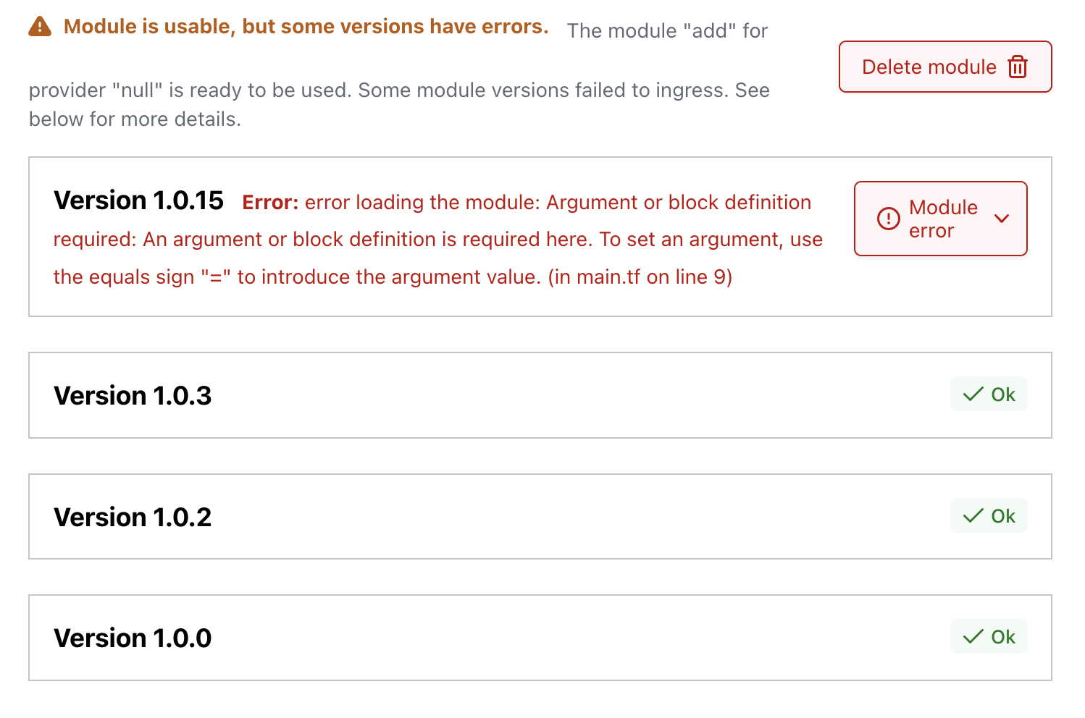The height and width of the screenshot is (718, 1085).
Task: Click the checkmark icon for Version 1.0.2
Action: pos(973,516)
